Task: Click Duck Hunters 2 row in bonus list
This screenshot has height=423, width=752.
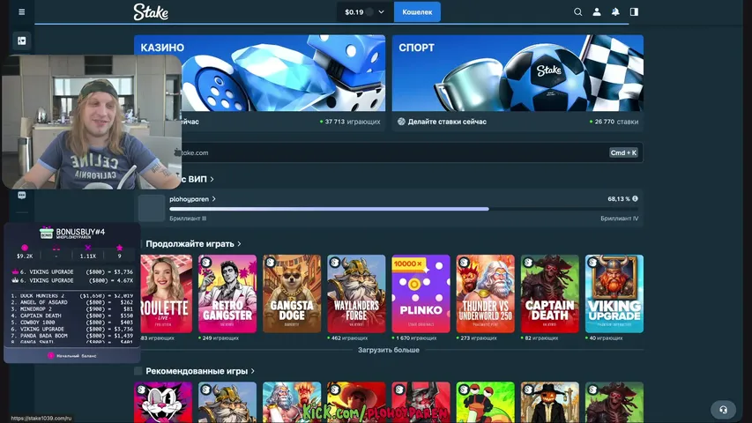Action: point(72,296)
